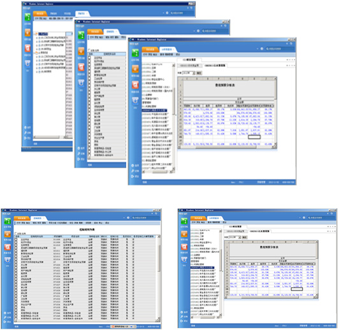Click the round help icon beside the search box in the table window
This screenshot has width=339, height=330.
[x=128, y=218]
